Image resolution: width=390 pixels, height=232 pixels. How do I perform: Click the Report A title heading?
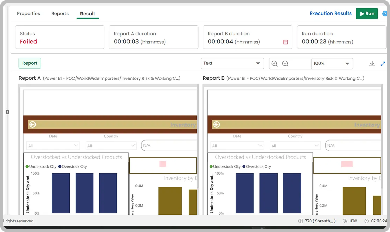30,78
